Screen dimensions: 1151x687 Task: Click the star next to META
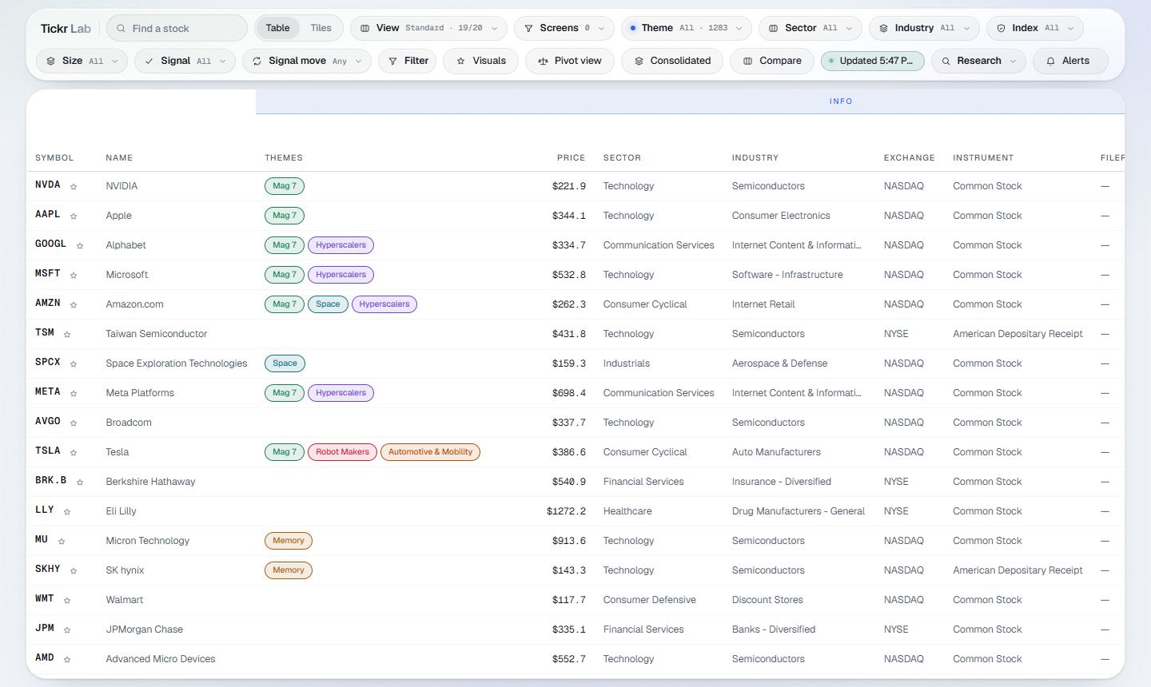coord(74,394)
